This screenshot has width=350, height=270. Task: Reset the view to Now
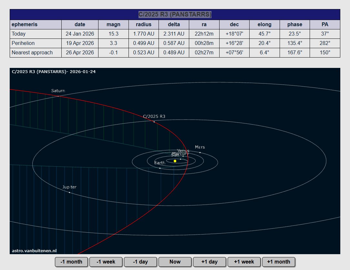pyautogui.click(x=175, y=262)
